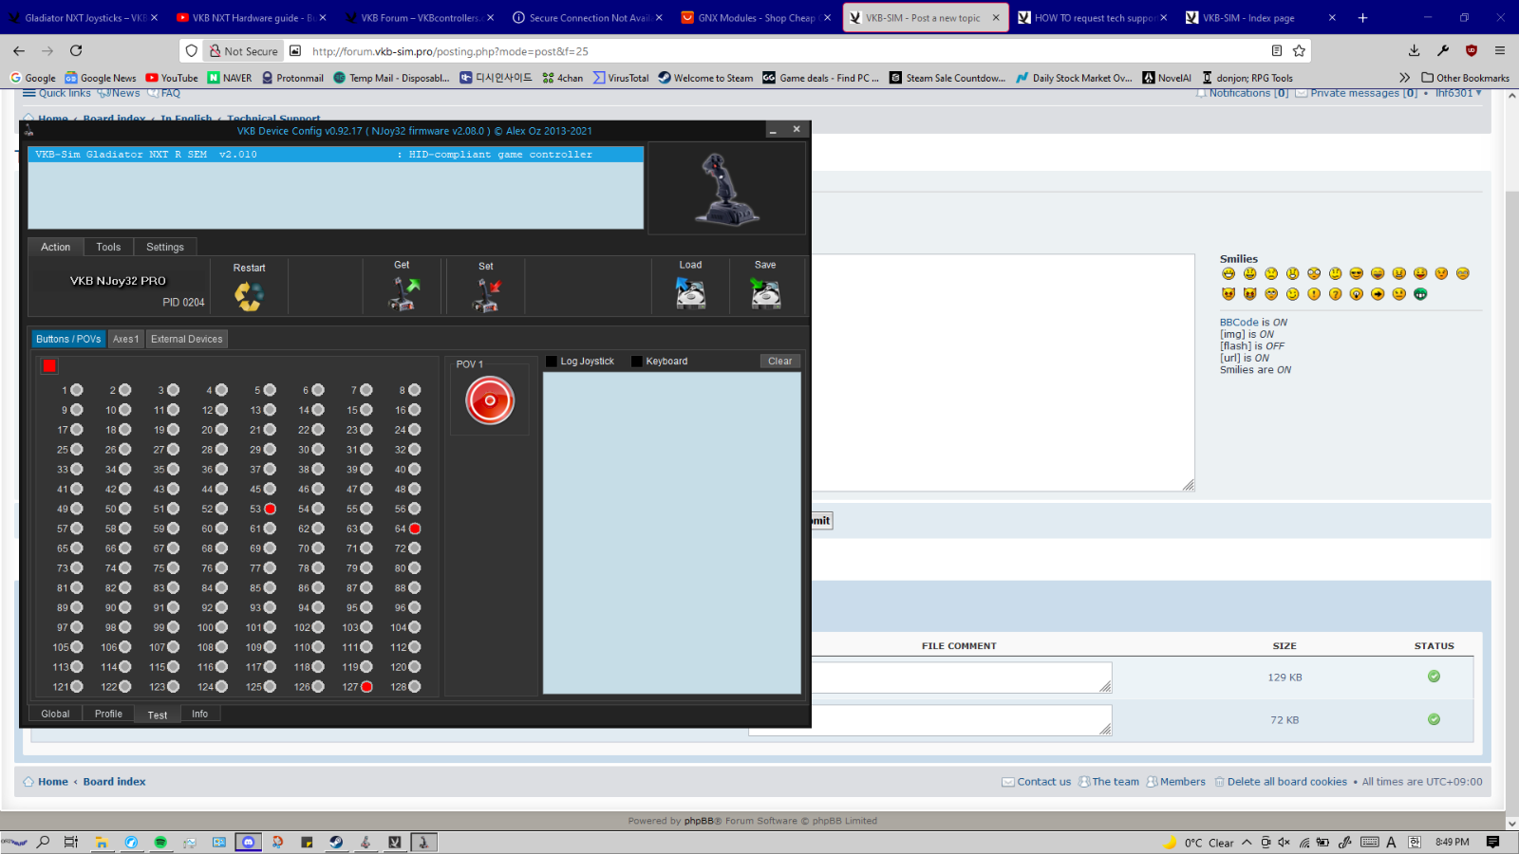Click the joystick device picture thumbnail
The image size is (1519, 854).
tap(727, 188)
